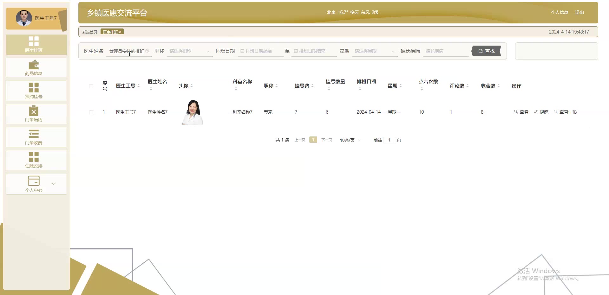Focus the 排班日期起始 date input
The image size is (609, 295).
pyautogui.click(x=260, y=51)
